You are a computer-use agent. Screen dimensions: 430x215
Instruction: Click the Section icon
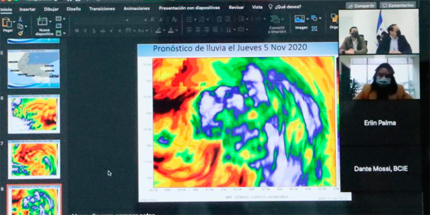pyautogui.click(x=58, y=33)
